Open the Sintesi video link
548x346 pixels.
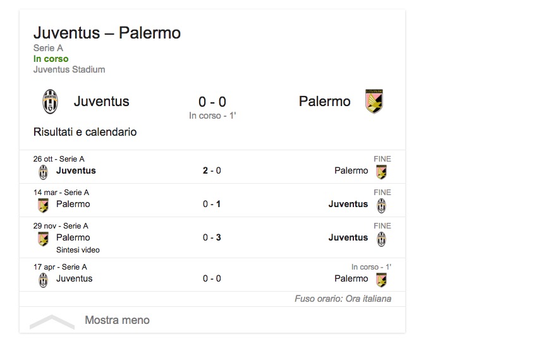coord(78,250)
